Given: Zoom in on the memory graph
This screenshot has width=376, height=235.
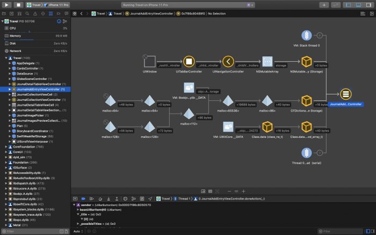Looking at the screenshot, I should tap(243, 191).
